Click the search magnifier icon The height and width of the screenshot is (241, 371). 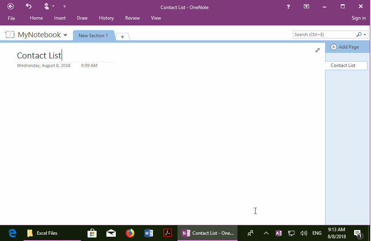point(358,34)
